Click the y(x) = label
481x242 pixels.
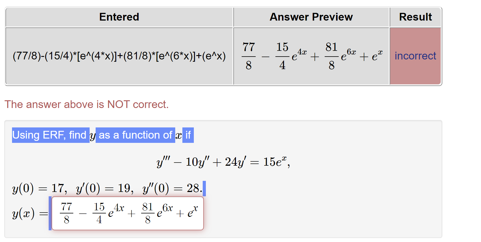pos(29,213)
